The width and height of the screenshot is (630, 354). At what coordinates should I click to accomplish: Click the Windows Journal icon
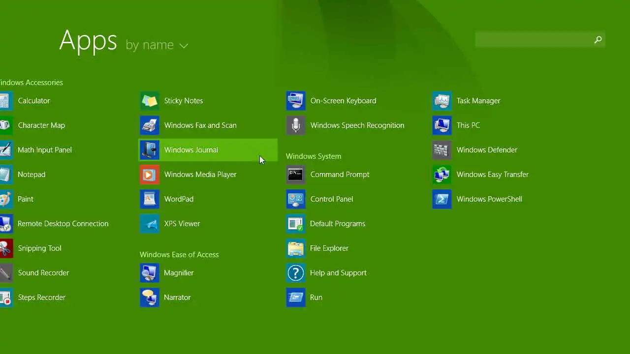pyautogui.click(x=150, y=150)
